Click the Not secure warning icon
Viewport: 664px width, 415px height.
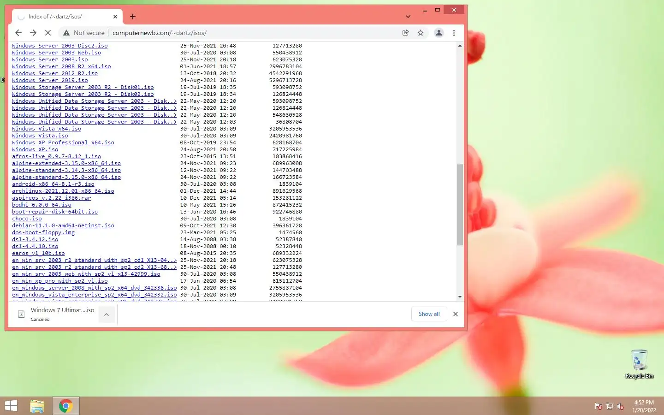point(66,33)
